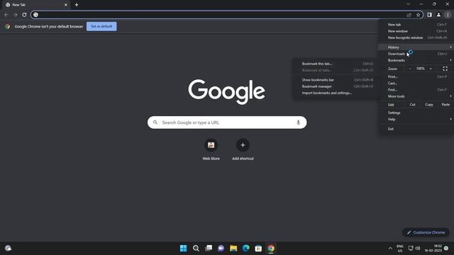Open the Chat app on taskbar

[x=221, y=249]
